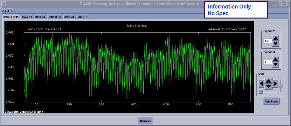Shift the plot down with arrow
Image resolution: width=291 pixels, height=126 pixels.
[x=268, y=86]
